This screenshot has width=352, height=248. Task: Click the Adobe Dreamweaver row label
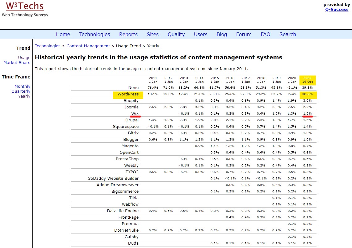coord(118,185)
